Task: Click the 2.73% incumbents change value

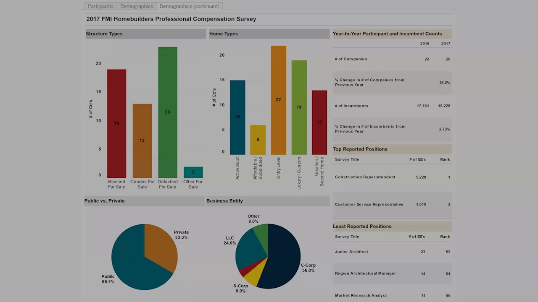Action: (445, 129)
